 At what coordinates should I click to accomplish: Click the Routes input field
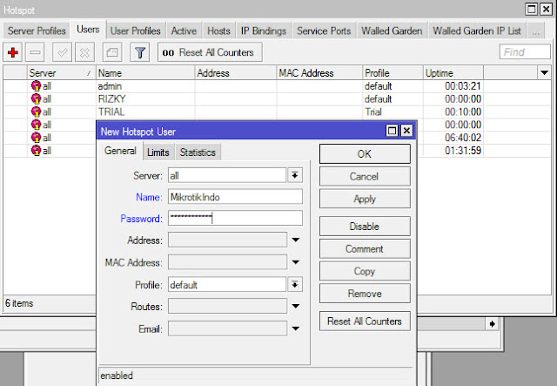[x=227, y=307]
